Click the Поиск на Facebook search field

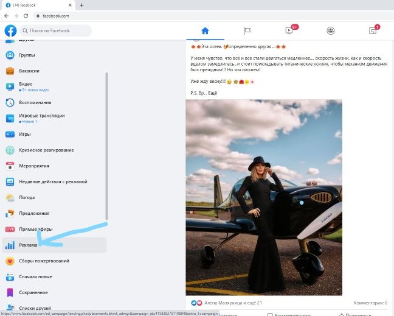click(x=56, y=30)
